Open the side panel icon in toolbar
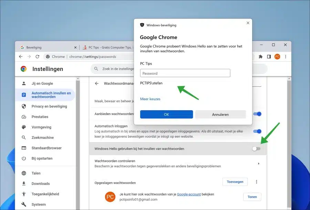Screen dimensions: 310x210 [x=269, y=57]
